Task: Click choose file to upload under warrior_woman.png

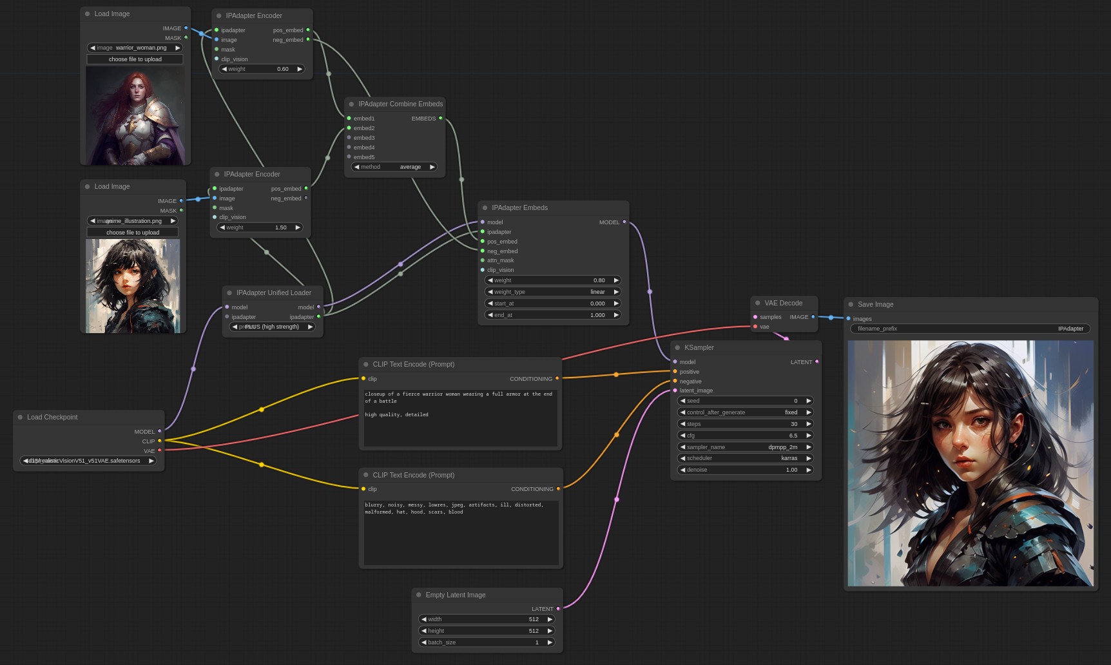Action: coord(135,59)
